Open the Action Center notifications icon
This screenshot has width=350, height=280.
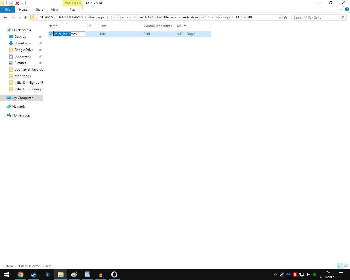point(341,275)
